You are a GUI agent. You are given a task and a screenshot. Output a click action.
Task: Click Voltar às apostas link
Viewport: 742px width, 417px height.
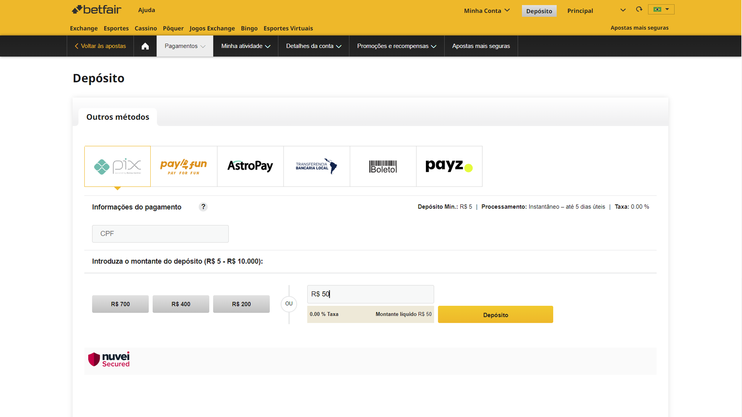[x=100, y=46]
